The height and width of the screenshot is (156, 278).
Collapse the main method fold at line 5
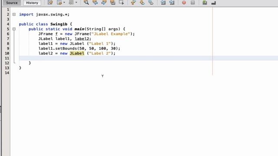tap(14, 29)
